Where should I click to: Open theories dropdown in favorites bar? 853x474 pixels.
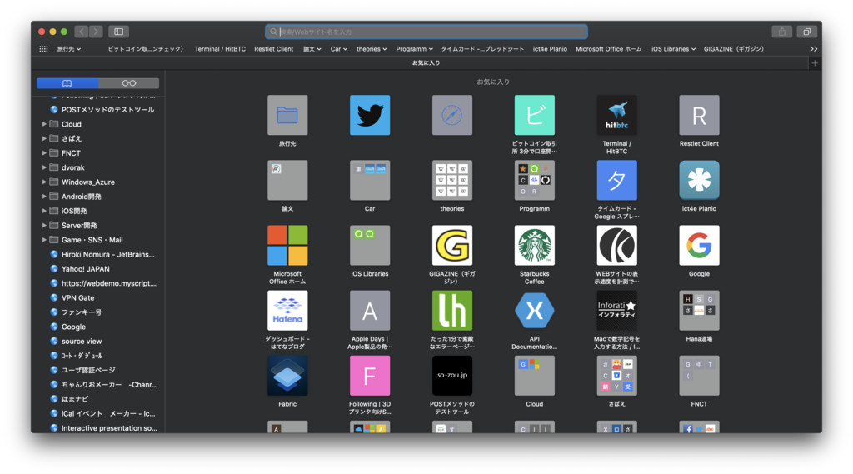pyautogui.click(x=372, y=49)
